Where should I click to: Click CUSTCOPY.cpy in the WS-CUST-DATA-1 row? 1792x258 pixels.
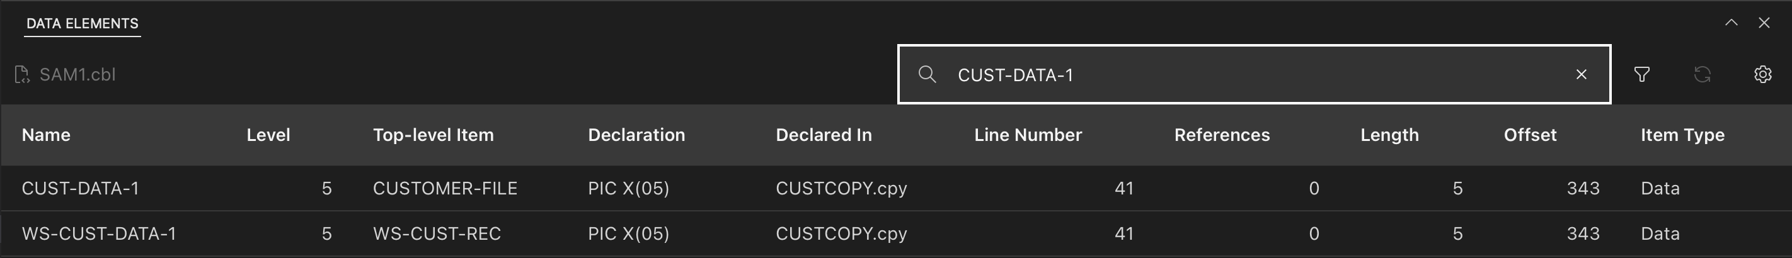tap(841, 233)
